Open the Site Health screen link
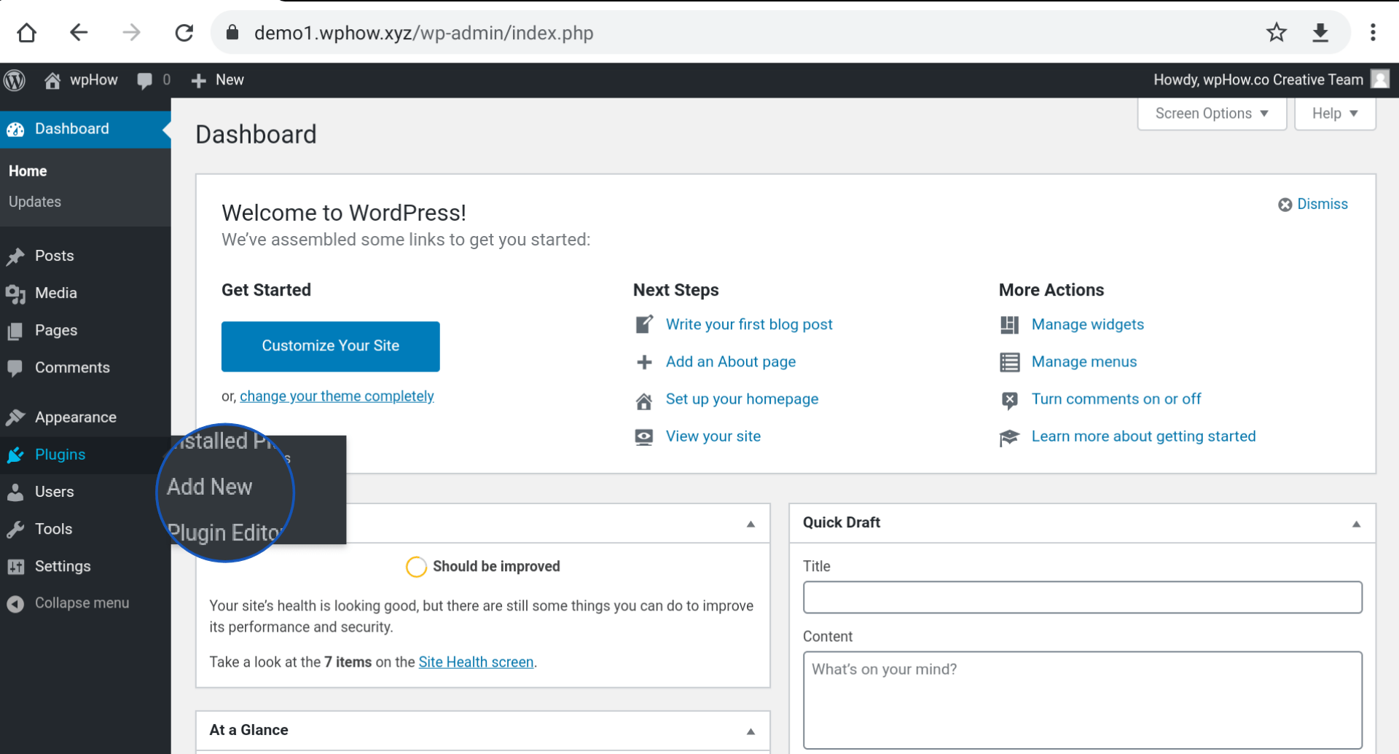Image resolution: width=1399 pixels, height=754 pixels. point(477,661)
